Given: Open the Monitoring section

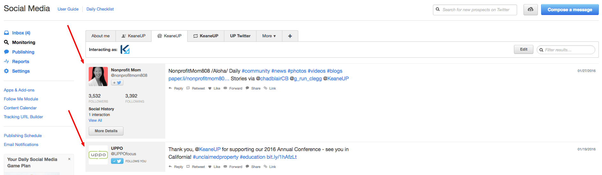Looking at the screenshot, I should pyautogui.click(x=24, y=42).
